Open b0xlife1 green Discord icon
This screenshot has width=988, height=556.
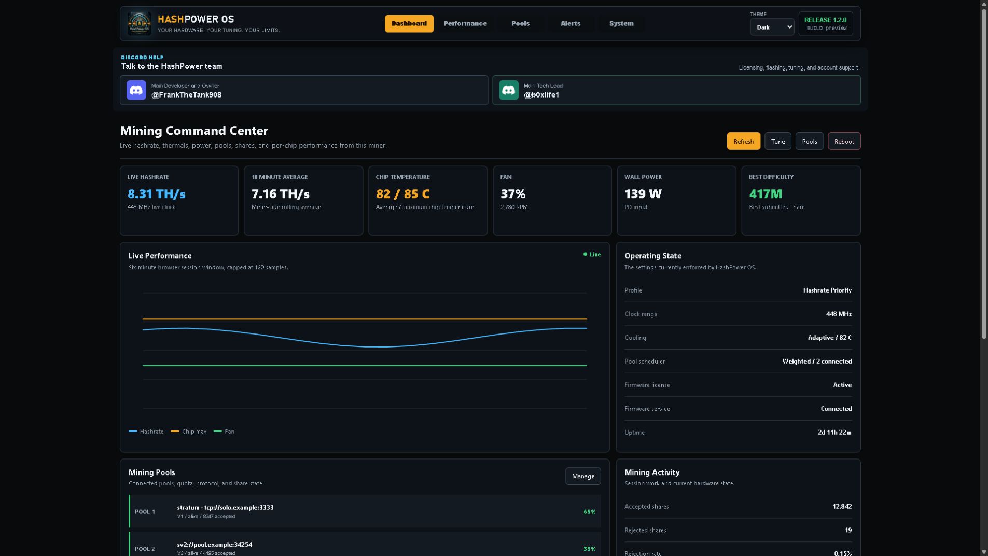point(509,90)
